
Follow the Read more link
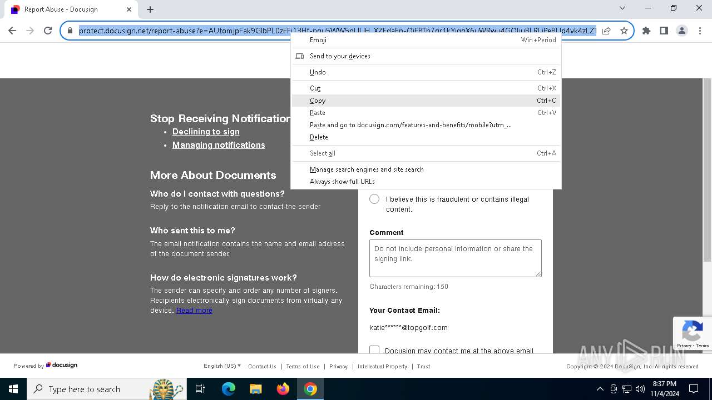[x=194, y=311]
